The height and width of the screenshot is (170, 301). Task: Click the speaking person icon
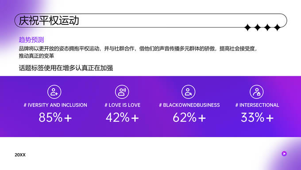[x=122, y=92]
